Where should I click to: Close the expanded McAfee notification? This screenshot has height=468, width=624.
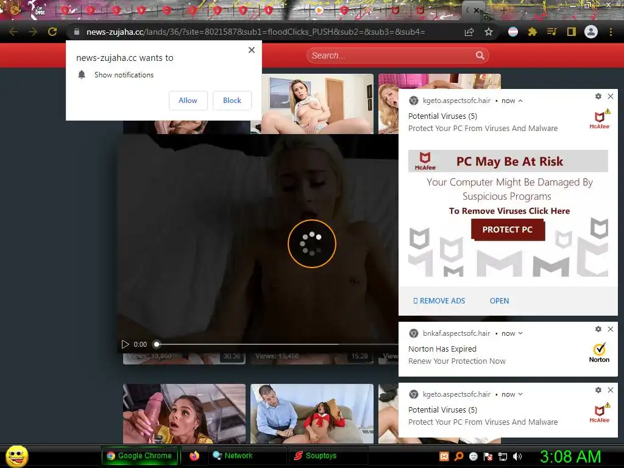click(x=611, y=96)
